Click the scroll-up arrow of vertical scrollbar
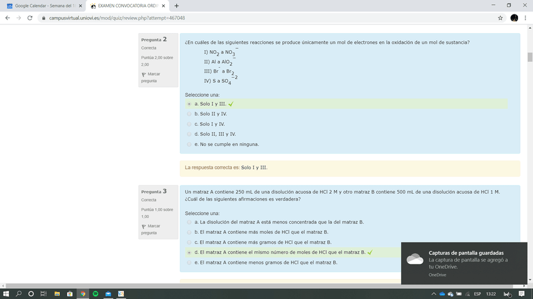Viewport: 533px width, 299px height. (x=530, y=28)
